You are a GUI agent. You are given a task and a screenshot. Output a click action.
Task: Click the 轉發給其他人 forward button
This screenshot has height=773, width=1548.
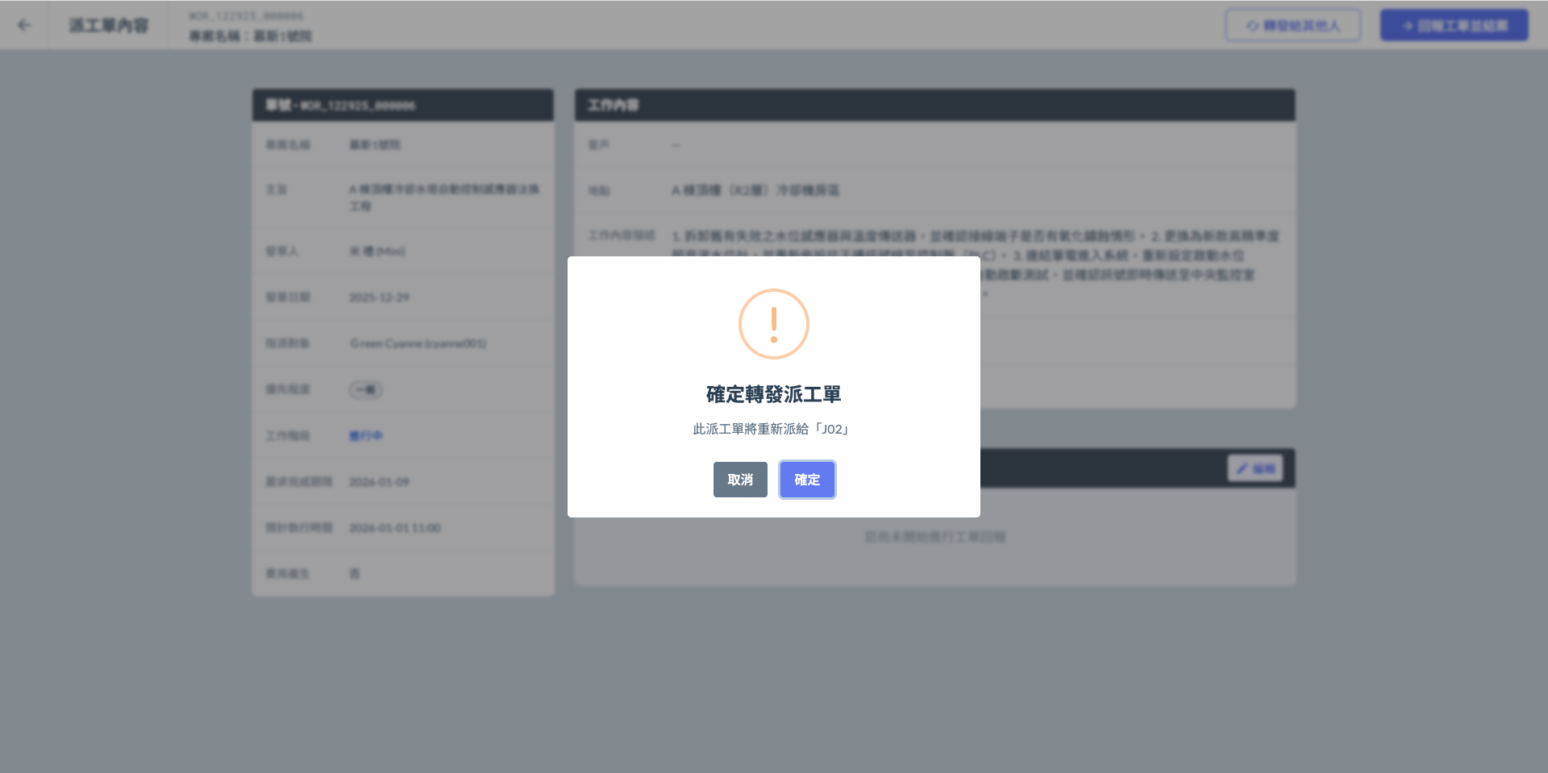point(1292,26)
